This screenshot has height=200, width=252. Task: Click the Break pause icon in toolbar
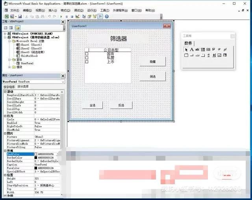click(67, 17)
